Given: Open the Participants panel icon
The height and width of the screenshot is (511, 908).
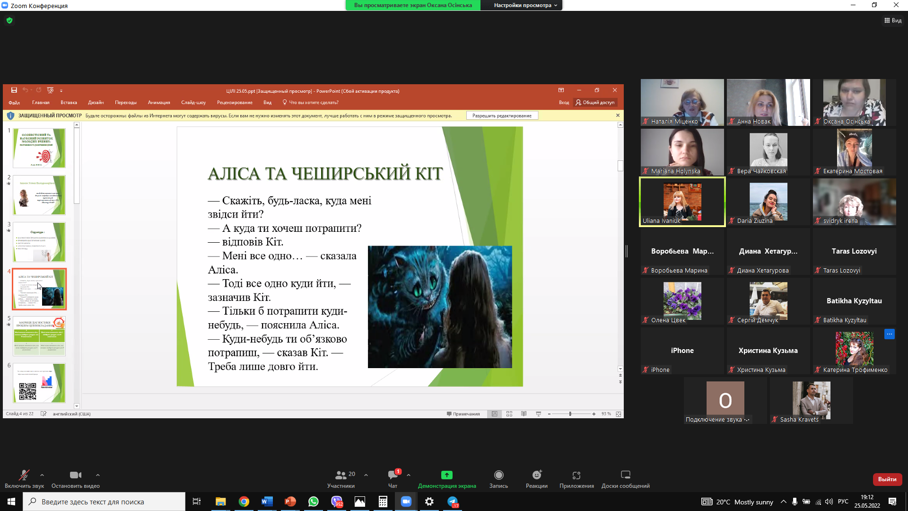Looking at the screenshot, I should pyautogui.click(x=341, y=475).
